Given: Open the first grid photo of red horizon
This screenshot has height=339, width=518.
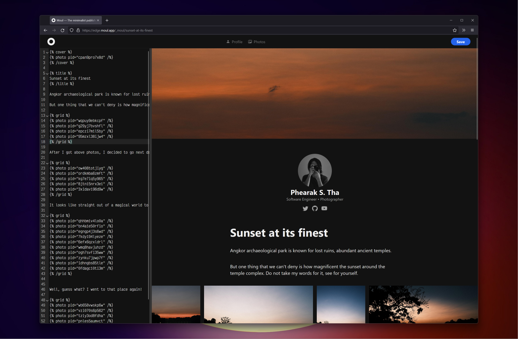Looking at the screenshot, I should click(176, 304).
